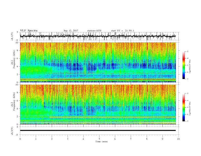
Task: Click the 'ch.3(V)' axis label
Action: pos(12,131)
